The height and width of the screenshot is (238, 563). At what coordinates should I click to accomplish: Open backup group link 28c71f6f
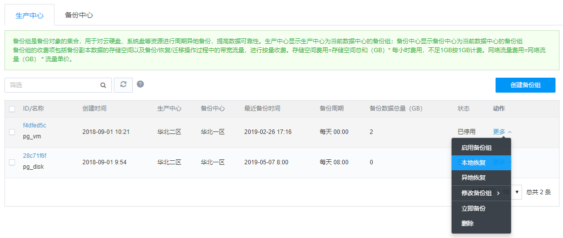(x=34, y=156)
